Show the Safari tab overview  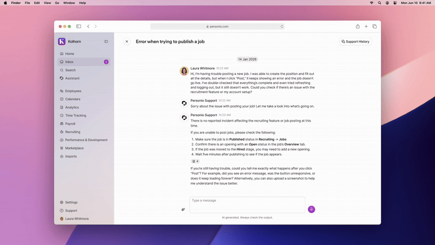pos(375,26)
